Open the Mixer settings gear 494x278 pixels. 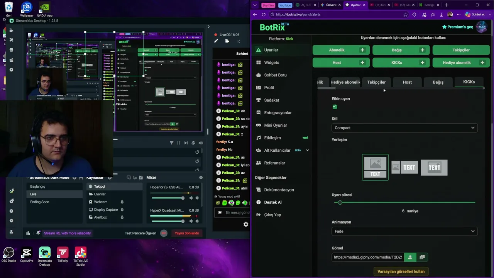[201, 178]
